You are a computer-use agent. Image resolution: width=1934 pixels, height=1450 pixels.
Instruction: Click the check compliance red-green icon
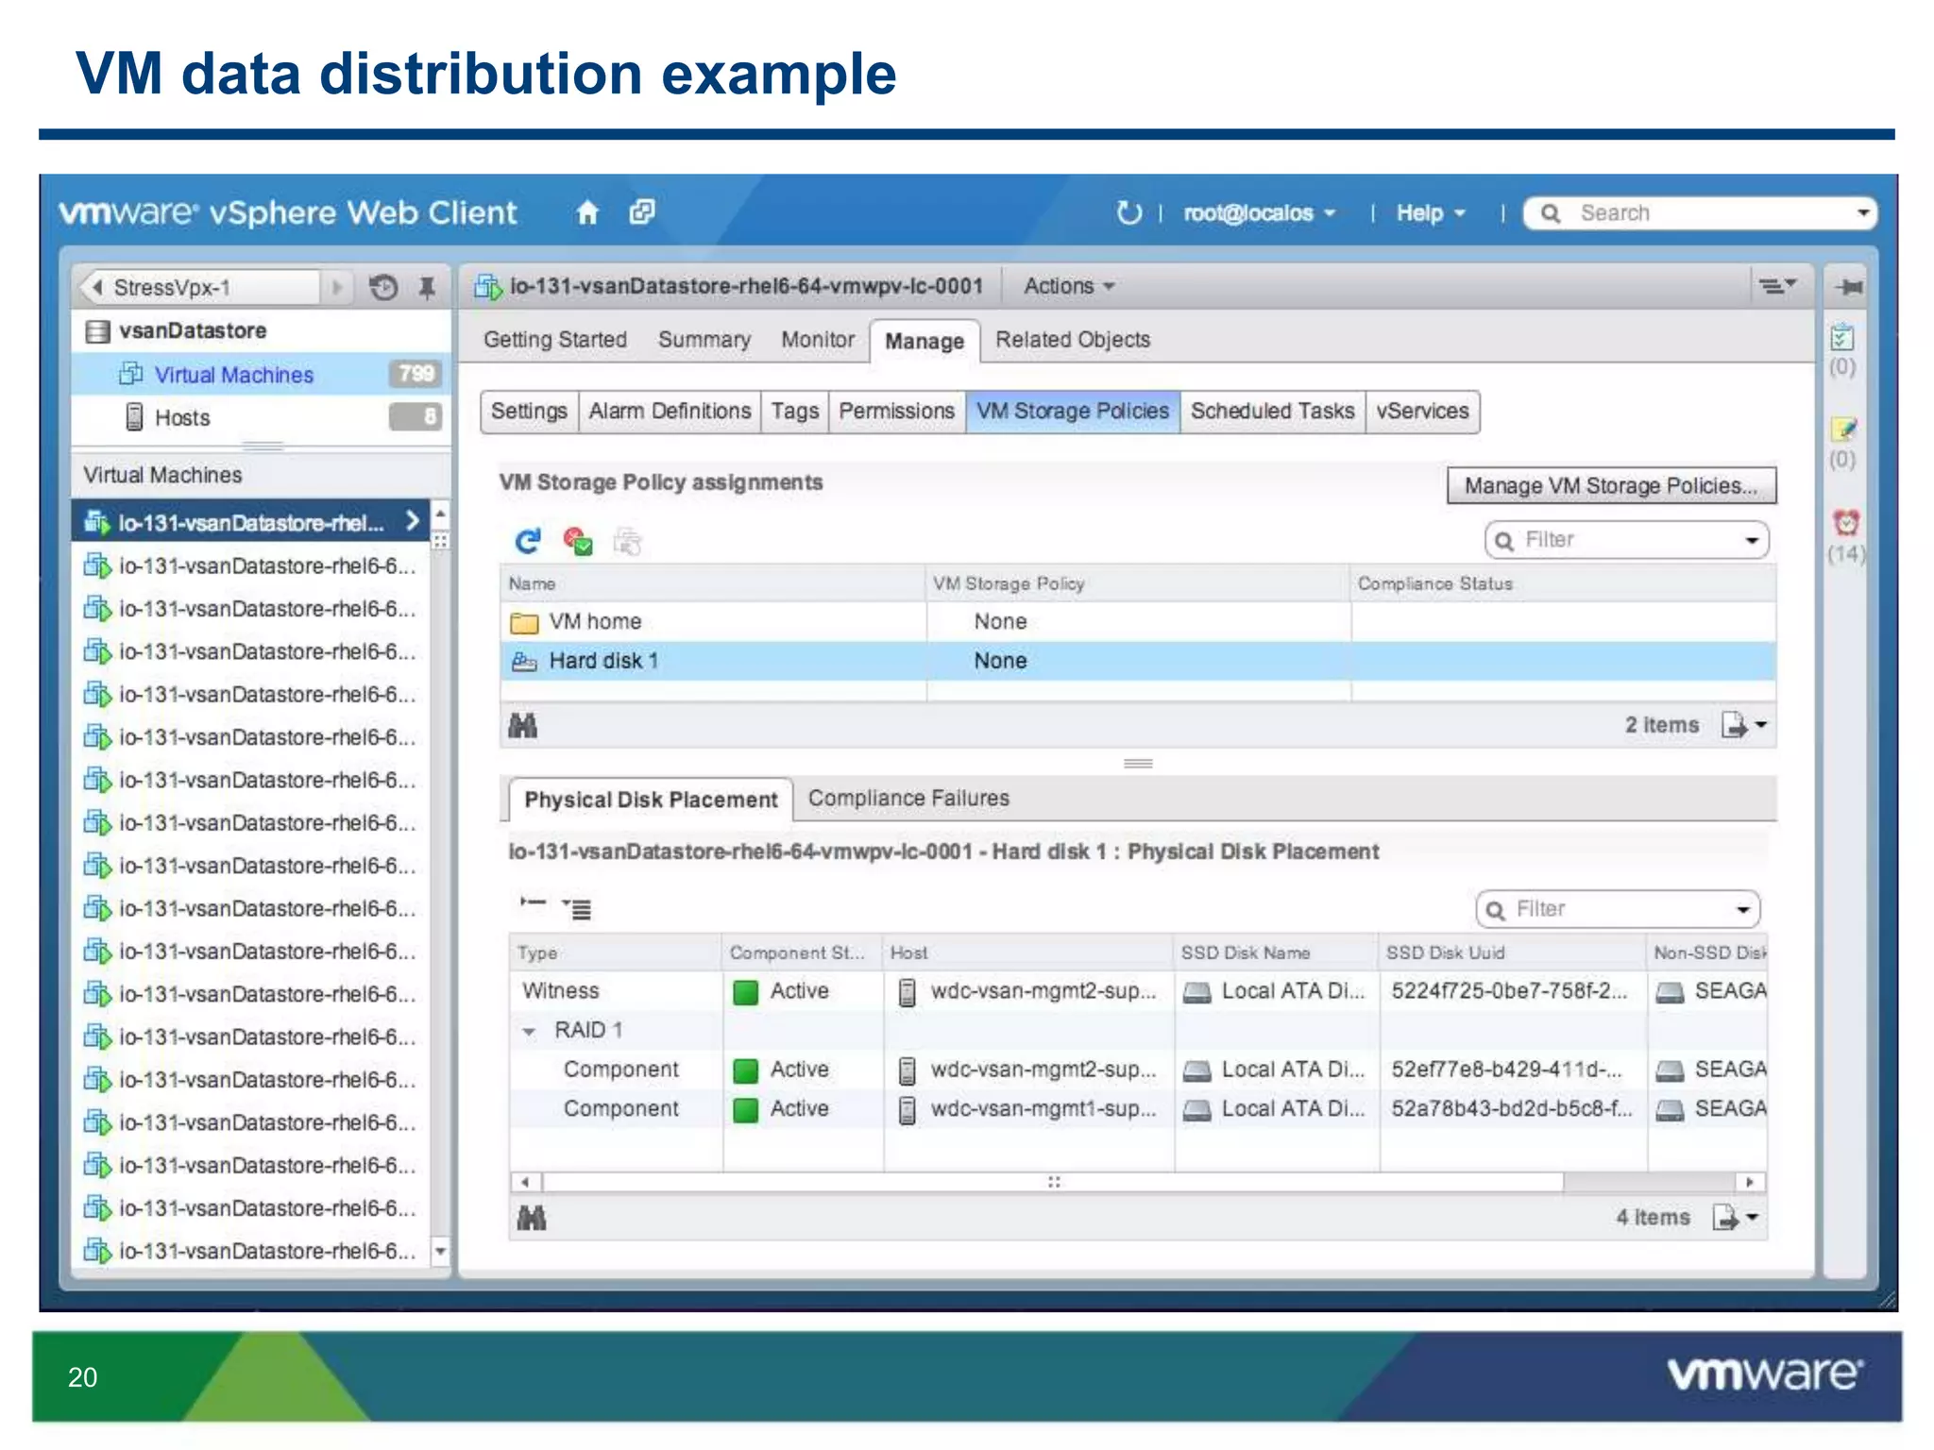[577, 541]
